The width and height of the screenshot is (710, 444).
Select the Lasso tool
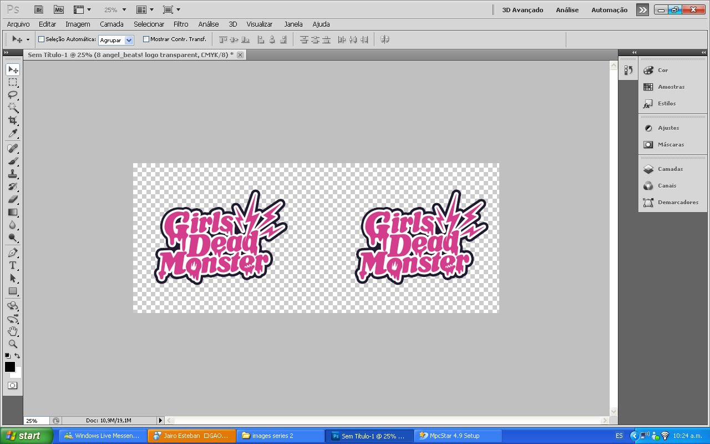(13, 95)
